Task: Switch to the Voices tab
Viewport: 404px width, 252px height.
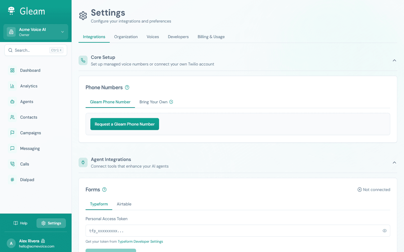Action: pyautogui.click(x=153, y=37)
